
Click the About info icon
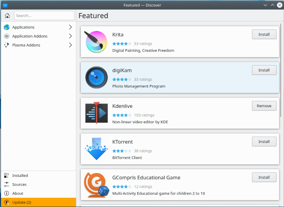7,194
